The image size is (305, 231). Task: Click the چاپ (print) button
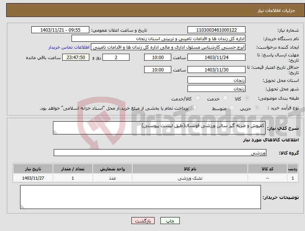[x=170, y=221]
